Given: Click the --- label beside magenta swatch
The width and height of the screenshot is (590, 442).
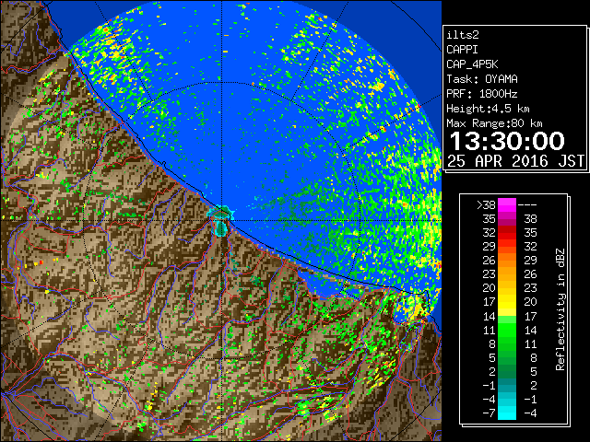Looking at the screenshot, I should pos(527,205).
